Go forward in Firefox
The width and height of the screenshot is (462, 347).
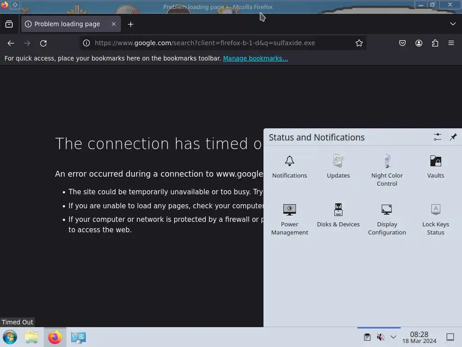(27, 43)
